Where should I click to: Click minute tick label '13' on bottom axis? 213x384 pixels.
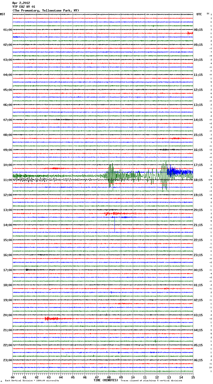coord(169,377)
